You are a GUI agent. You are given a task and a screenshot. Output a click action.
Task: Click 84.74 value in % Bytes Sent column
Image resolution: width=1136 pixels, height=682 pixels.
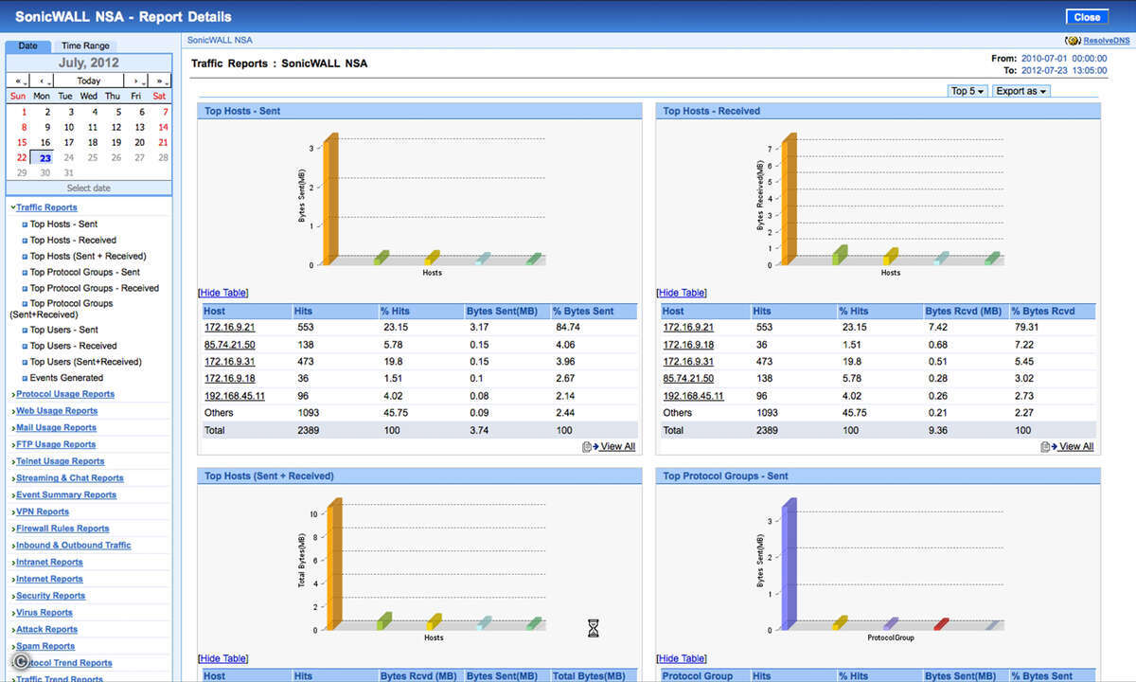[x=567, y=327]
